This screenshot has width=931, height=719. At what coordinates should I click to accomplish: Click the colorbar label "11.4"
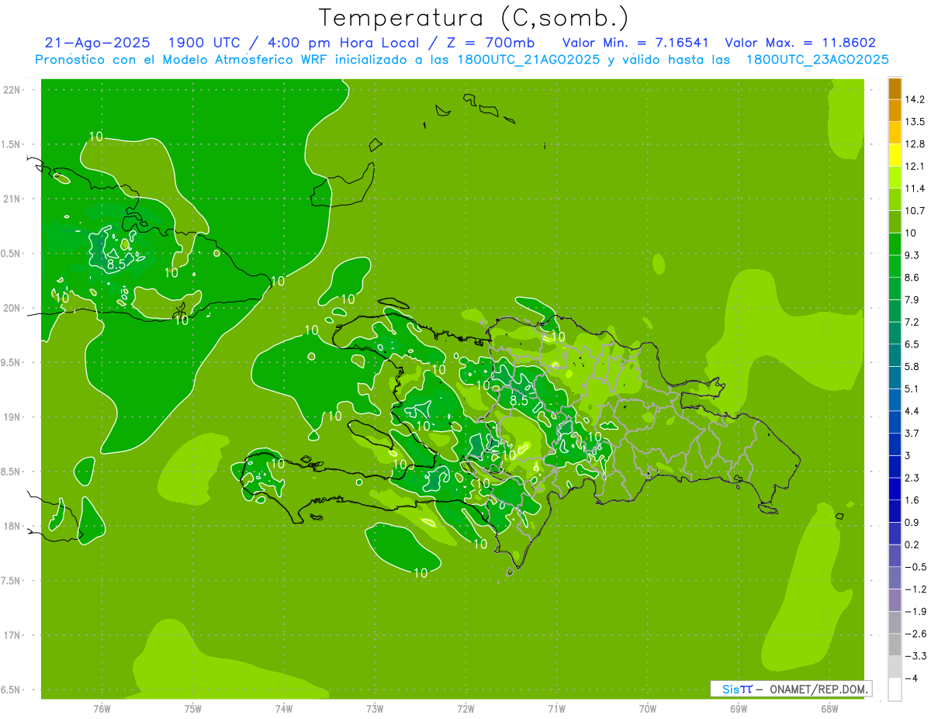click(x=914, y=188)
